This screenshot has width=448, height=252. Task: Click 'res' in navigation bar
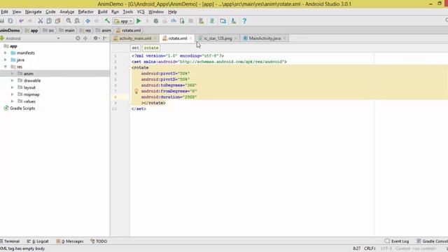[x=85, y=30]
